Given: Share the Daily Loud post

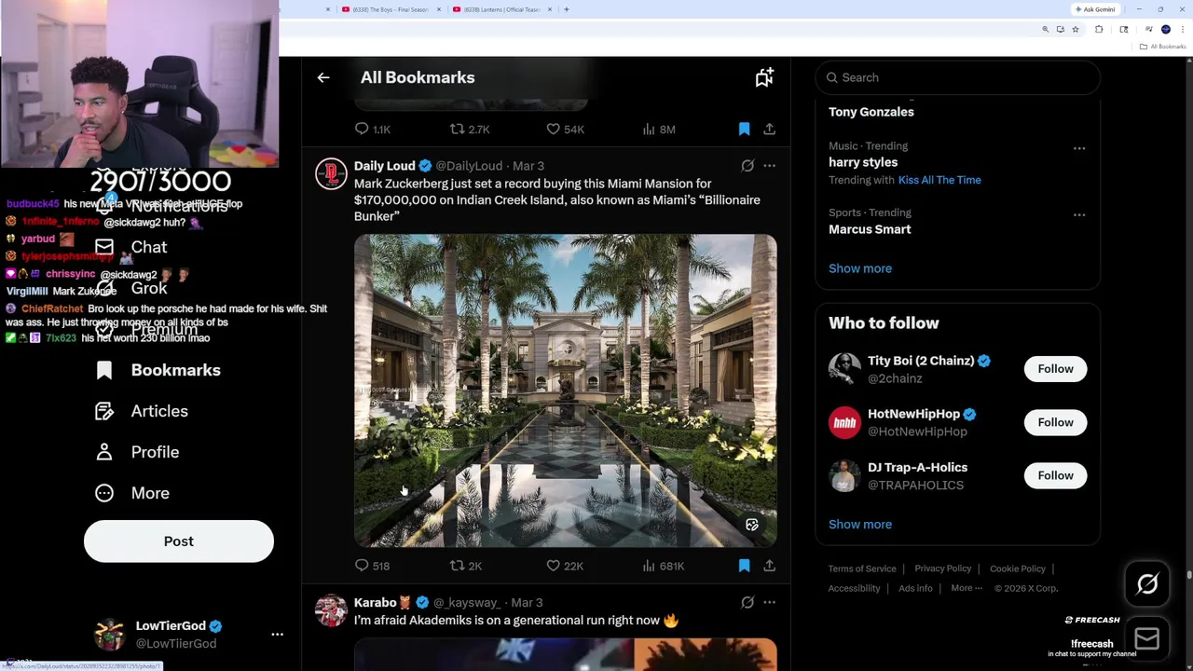Looking at the screenshot, I should pyautogui.click(x=770, y=566).
